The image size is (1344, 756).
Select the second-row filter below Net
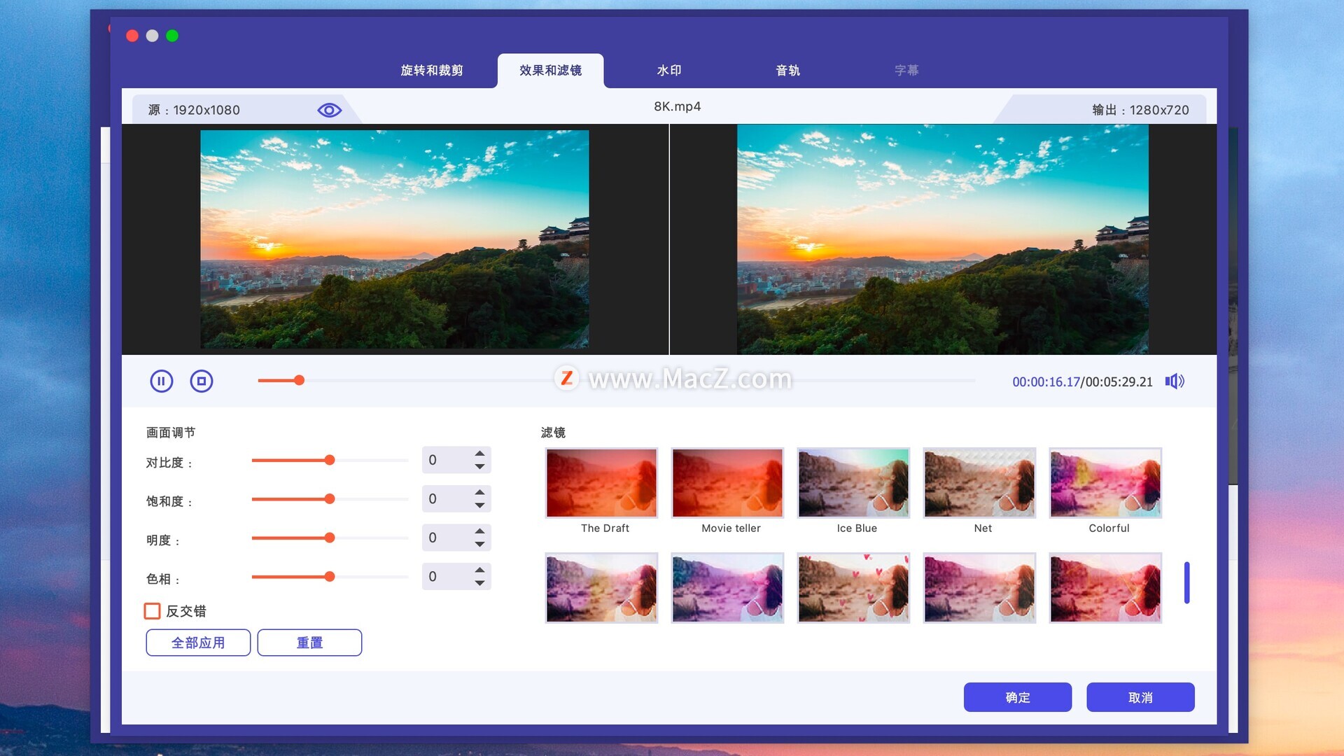[980, 588]
